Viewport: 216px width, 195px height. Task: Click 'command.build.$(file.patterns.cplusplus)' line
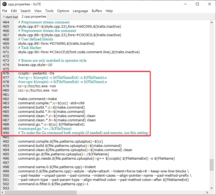point(70,146)
